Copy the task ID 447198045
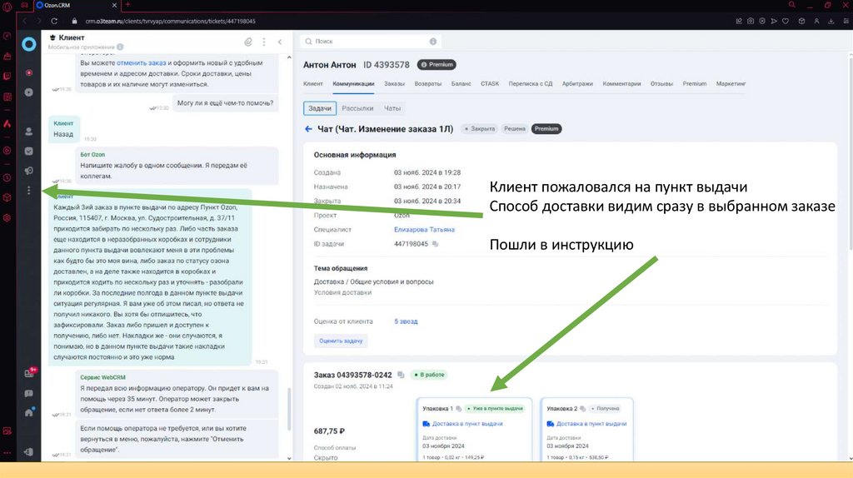This screenshot has height=478, width=853. point(435,244)
